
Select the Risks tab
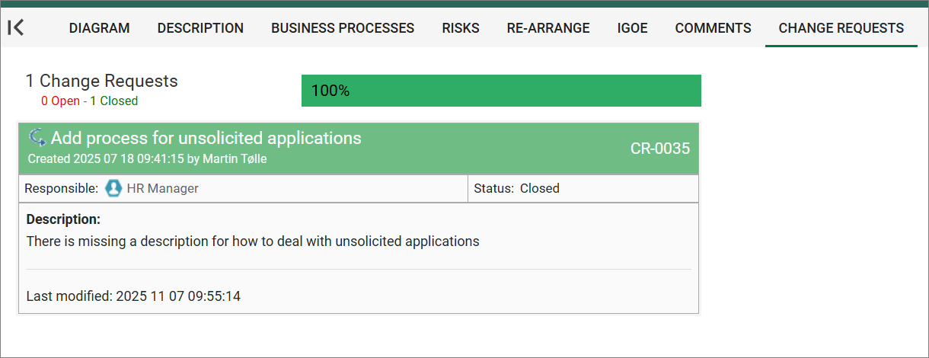click(461, 28)
